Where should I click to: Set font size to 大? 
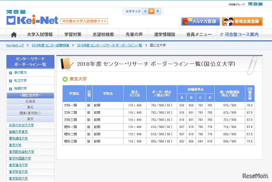157,11
